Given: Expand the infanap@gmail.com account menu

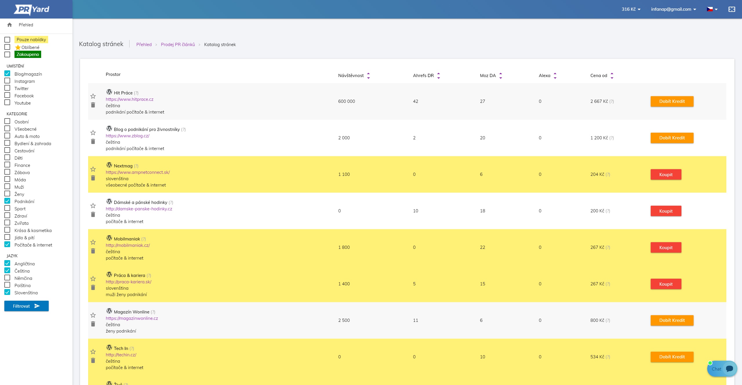Looking at the screenshot, I should tap(673, 9).
